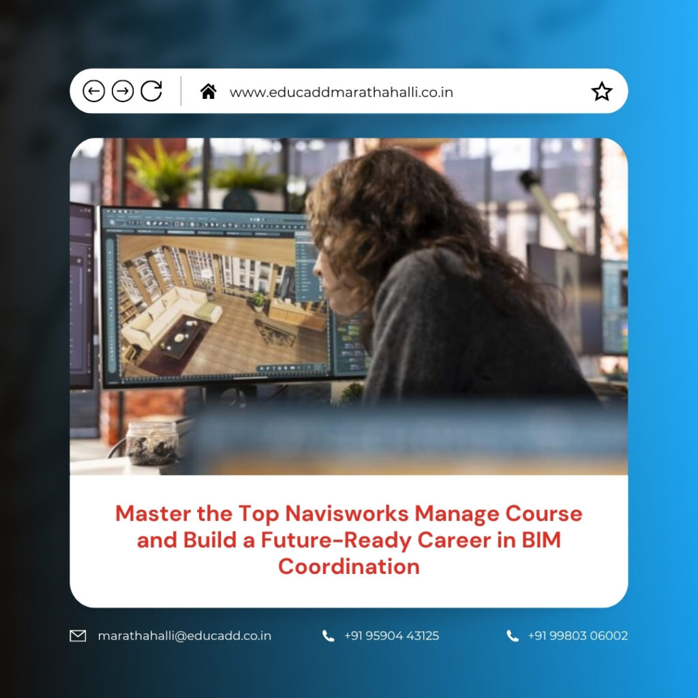Click the Navisworks Manage Course headline
This screenshot has width=698, height=698.
[x=349, y=540]
